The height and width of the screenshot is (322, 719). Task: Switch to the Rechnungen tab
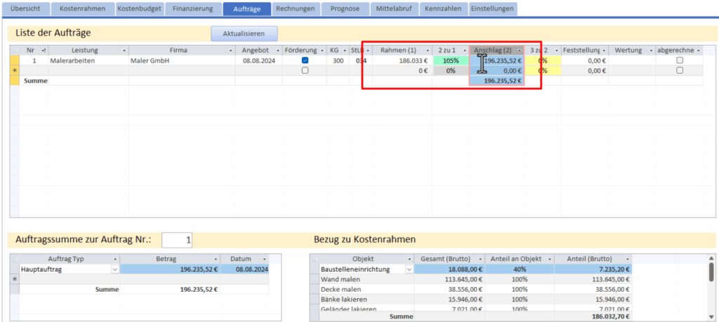[295, 8]
